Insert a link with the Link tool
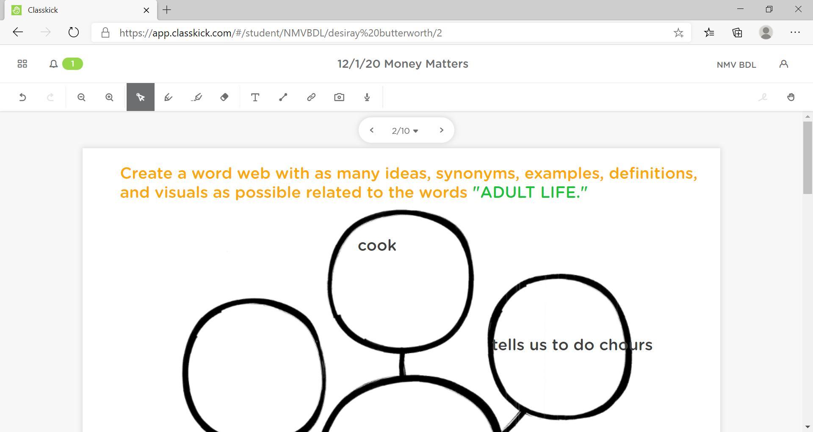 [x=311, y=97]
